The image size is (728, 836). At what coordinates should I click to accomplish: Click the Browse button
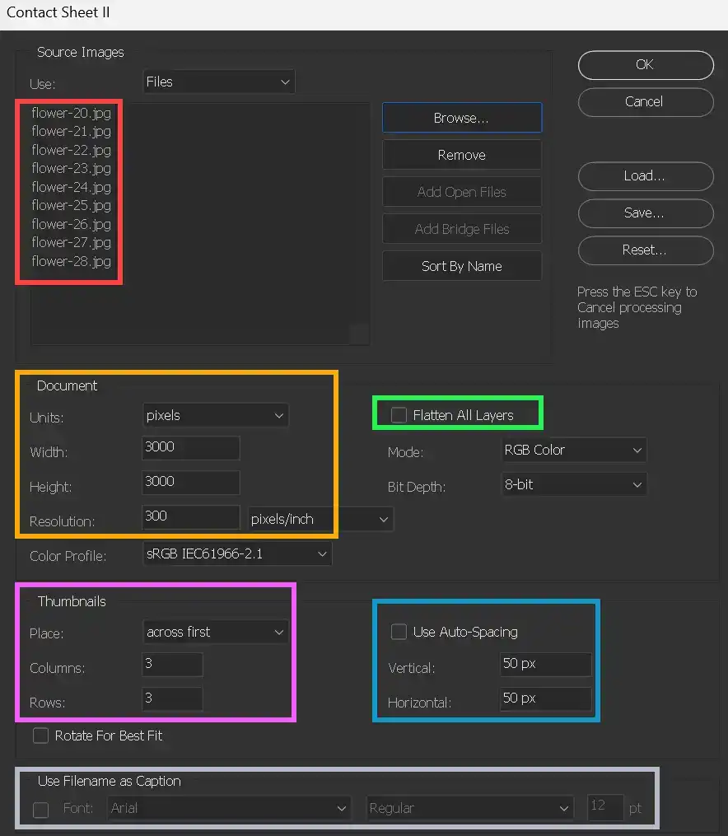(x=461, y=118)
